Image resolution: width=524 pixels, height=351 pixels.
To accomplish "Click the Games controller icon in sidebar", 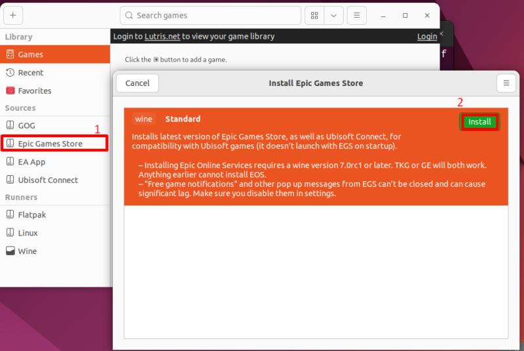I will tap(10, 54).
